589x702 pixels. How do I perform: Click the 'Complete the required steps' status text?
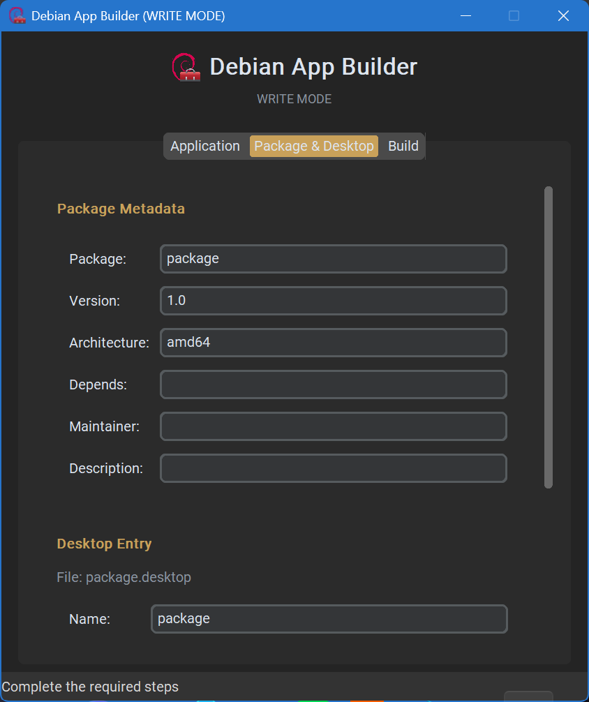coord(90,687)
